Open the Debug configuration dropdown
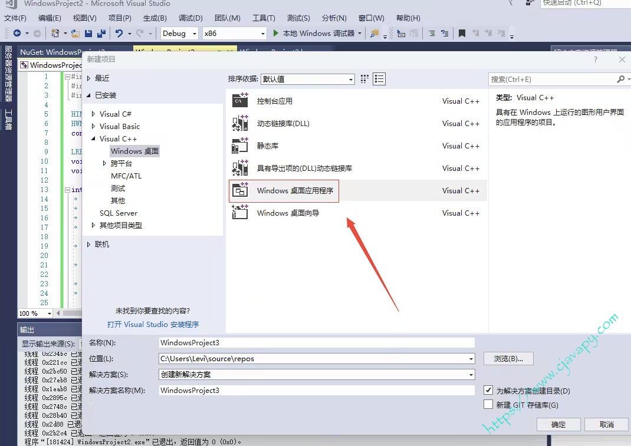The image size is (631, 446). tap(179, 34)
